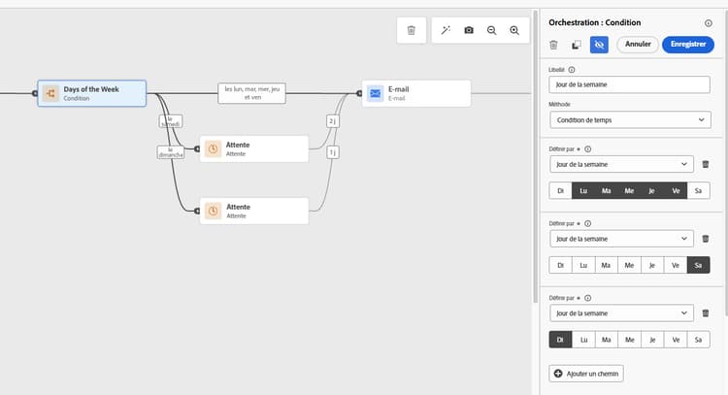Zoom in on the canvas

click(514, 30)
